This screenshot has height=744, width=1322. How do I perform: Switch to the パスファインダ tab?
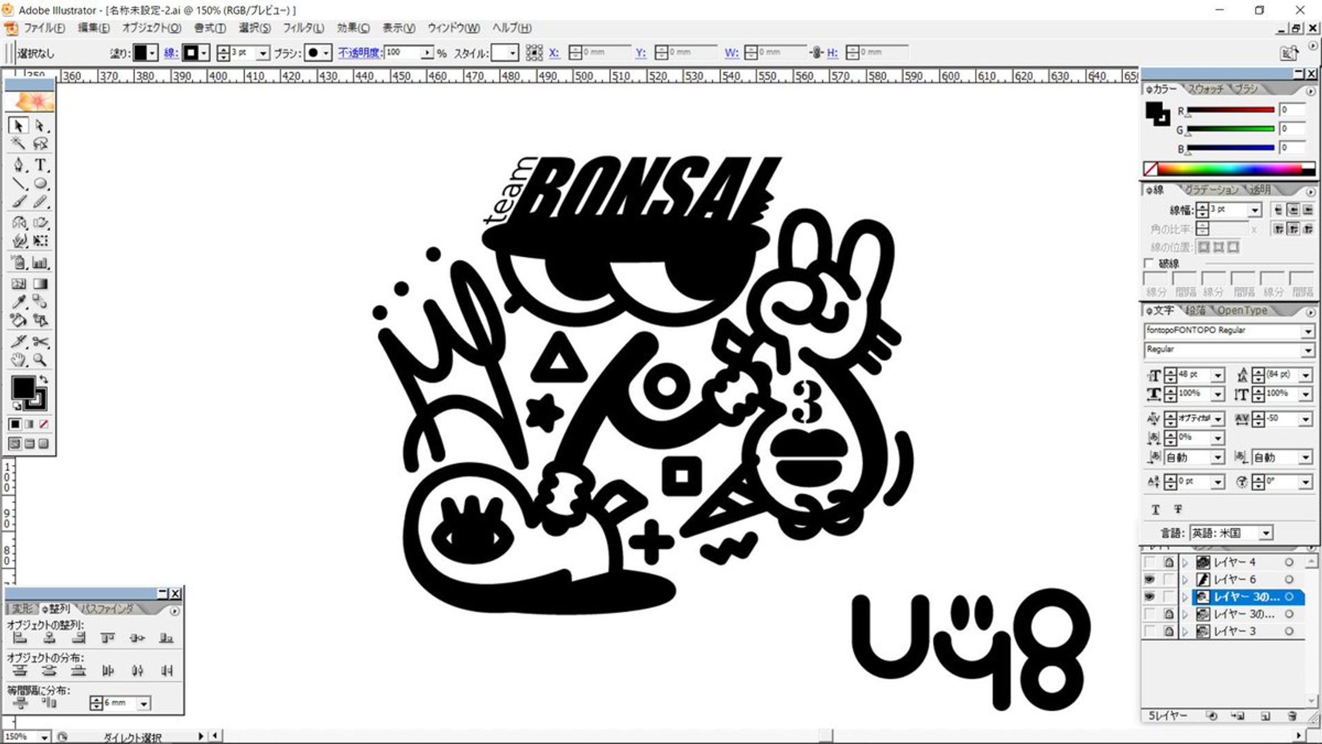[108, 609]
